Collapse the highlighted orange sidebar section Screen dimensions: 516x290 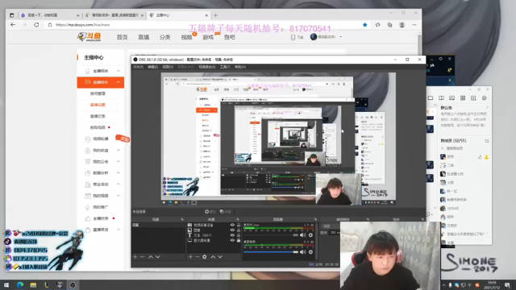[119, 82]
